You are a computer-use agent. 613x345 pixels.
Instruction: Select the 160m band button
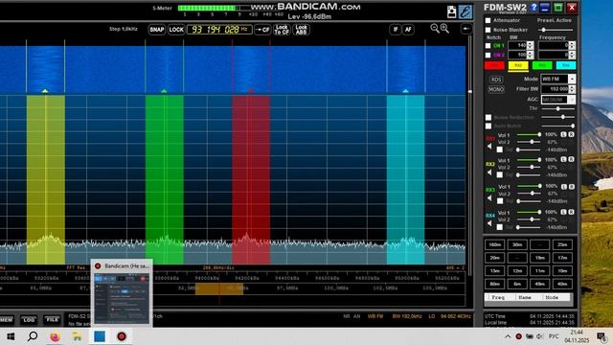coord(494,244)
